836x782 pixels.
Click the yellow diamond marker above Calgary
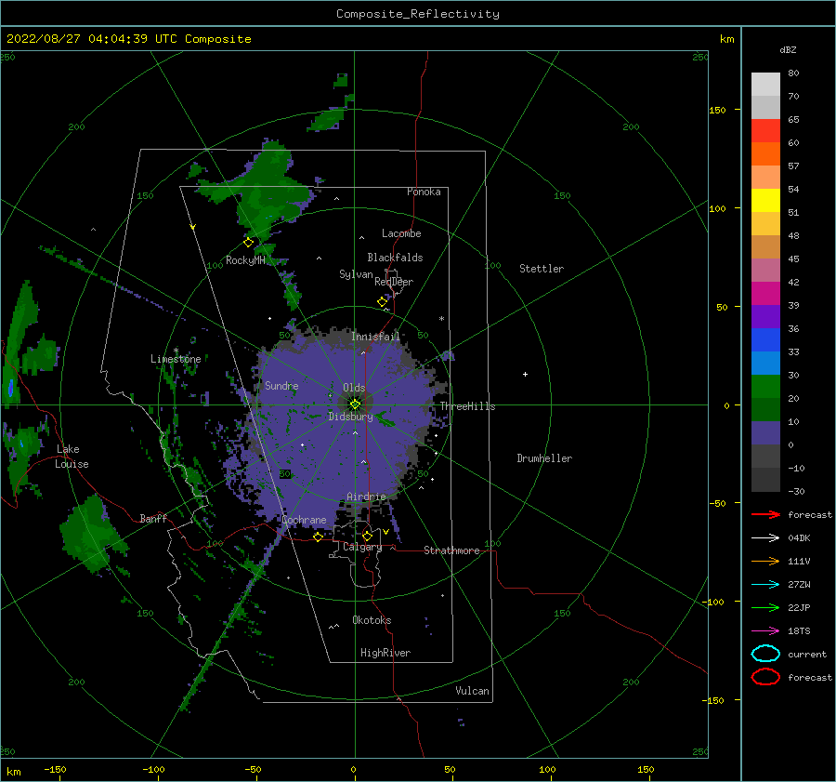[367, 536]
